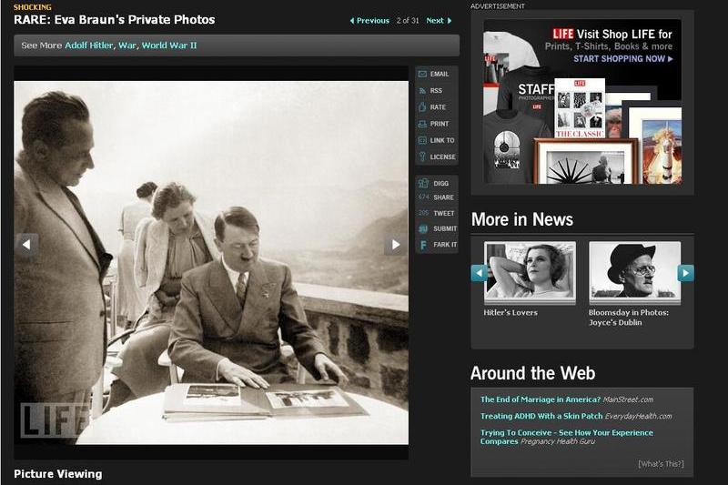Click Share counter in social panel

pos(436,197)
